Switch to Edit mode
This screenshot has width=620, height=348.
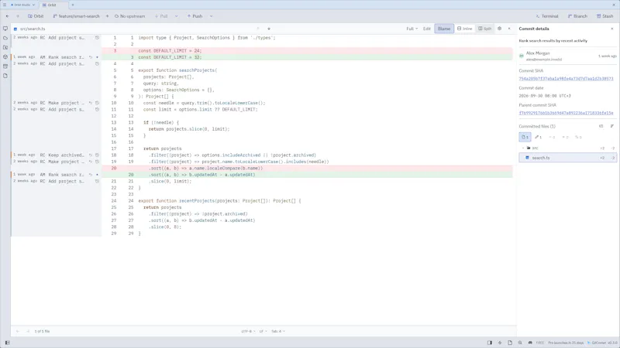(427, 29)
